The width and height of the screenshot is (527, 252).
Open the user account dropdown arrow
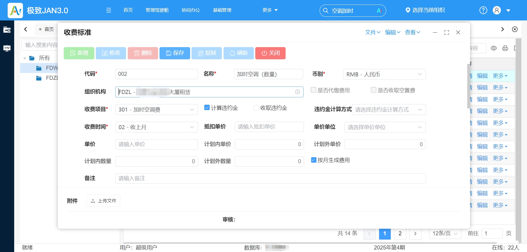508,10
